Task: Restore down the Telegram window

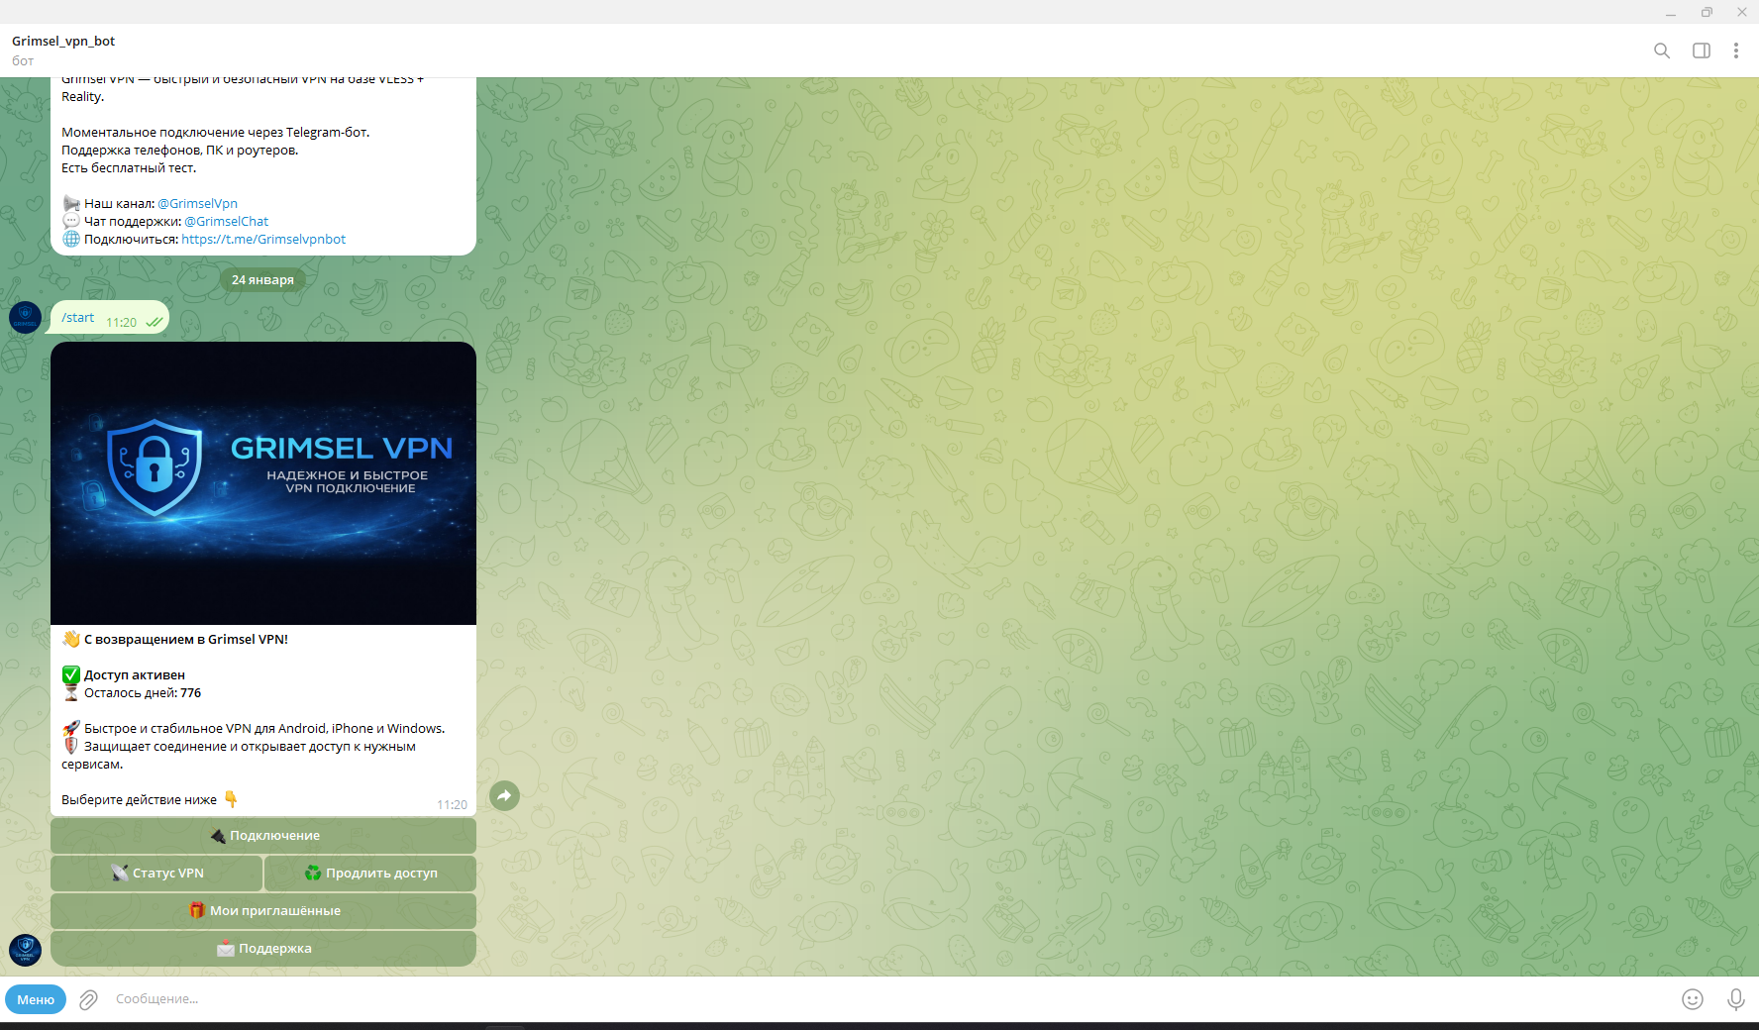Action: point(1707,12)
